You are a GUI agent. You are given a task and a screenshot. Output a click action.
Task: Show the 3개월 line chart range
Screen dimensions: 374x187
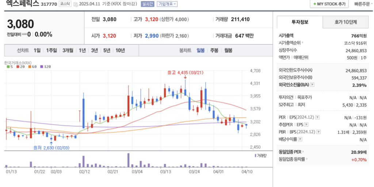[68, 50]
